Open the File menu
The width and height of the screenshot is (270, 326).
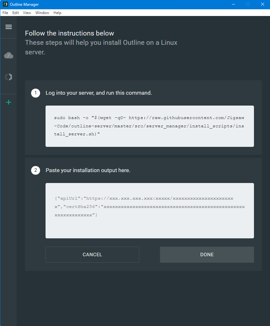coord(5,13)
